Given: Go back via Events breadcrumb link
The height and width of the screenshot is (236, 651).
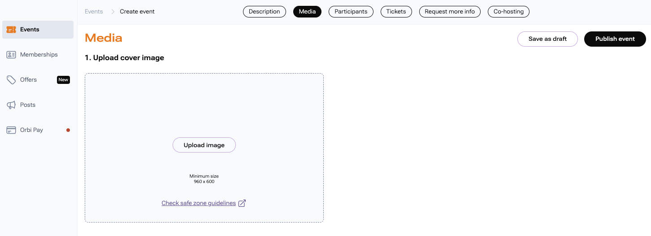Looking at the screenshot, I should 94,12.
